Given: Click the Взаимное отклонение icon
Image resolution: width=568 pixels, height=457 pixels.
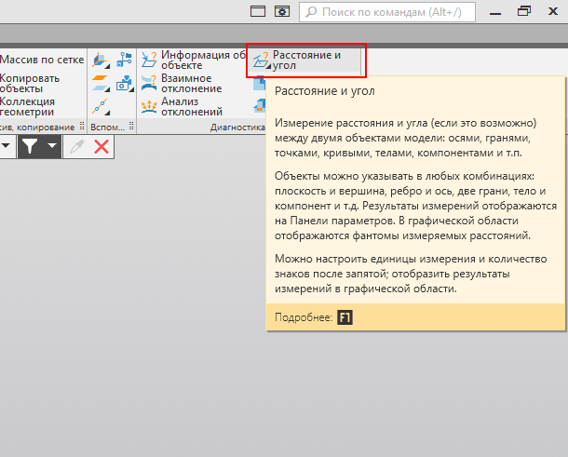Looking at the screenshot, I should (149, 83).
